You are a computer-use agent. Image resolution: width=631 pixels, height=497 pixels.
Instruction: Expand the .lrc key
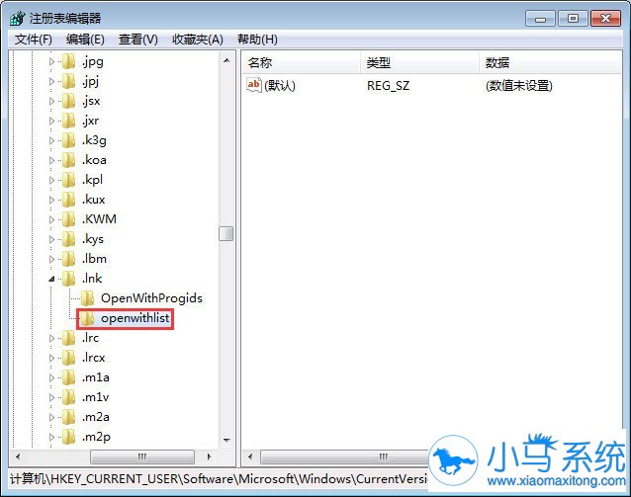[51, 338]
